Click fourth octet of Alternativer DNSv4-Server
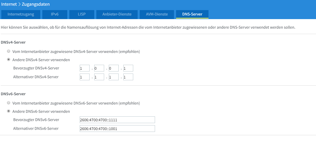 click(x=128, y=77)
